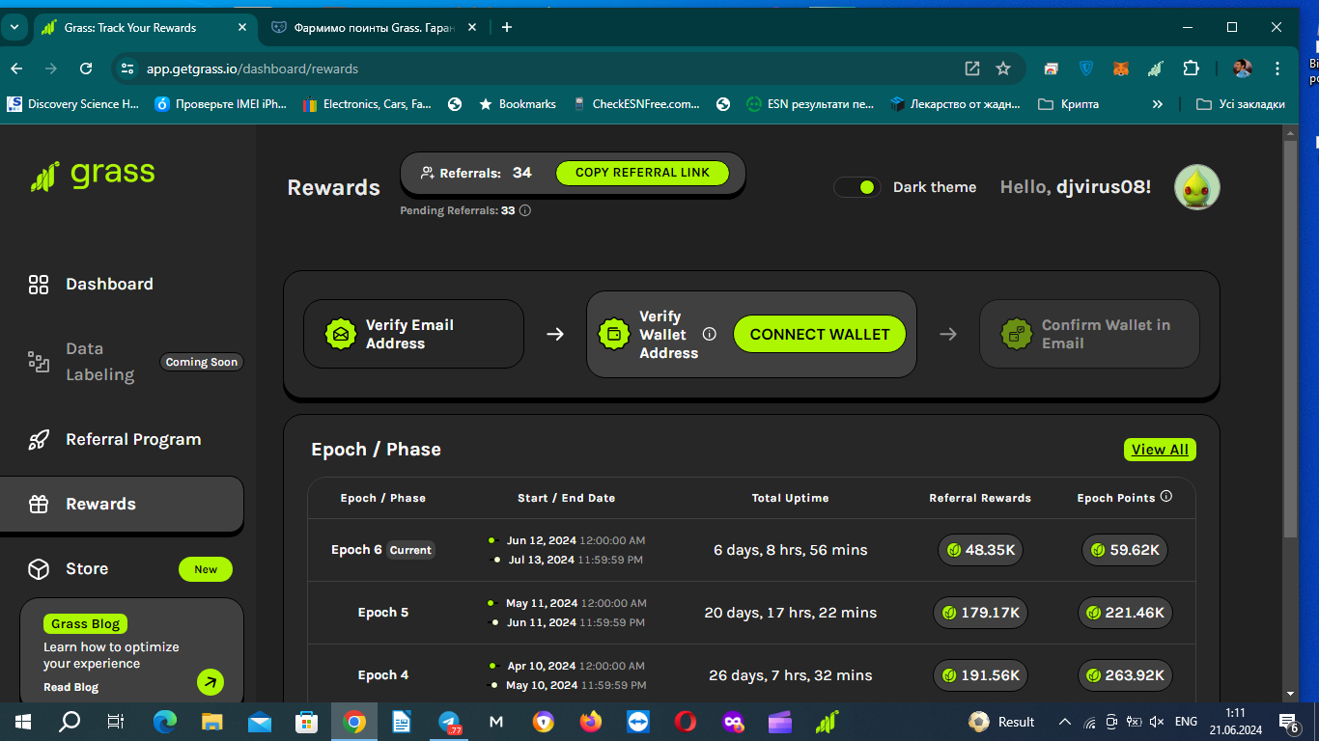Image resolution: width=1319 pixels, height=741 pixels.
Task: Open the Chrome extensions puzzle menu
Action: (x=1191, y=69)
